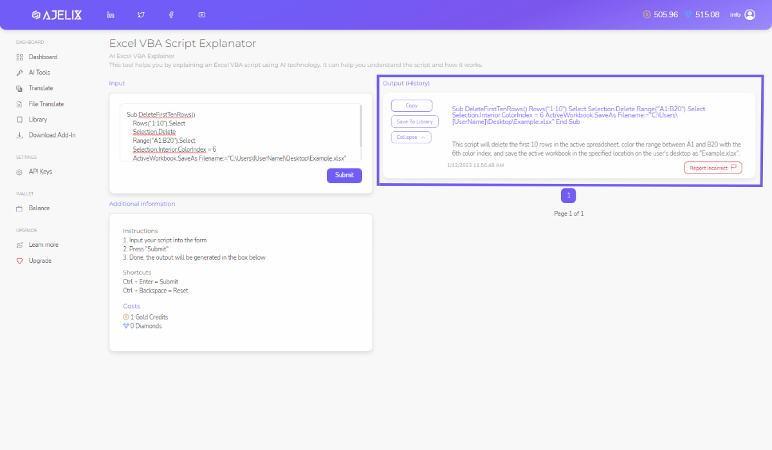
Task: Open the LinkedIn icon in header
Action: click(x=111, y=15)
